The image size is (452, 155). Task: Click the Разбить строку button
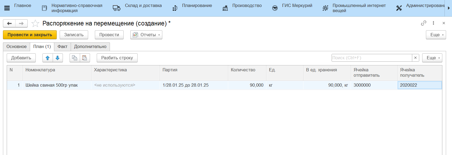click(x=117, y=58)
